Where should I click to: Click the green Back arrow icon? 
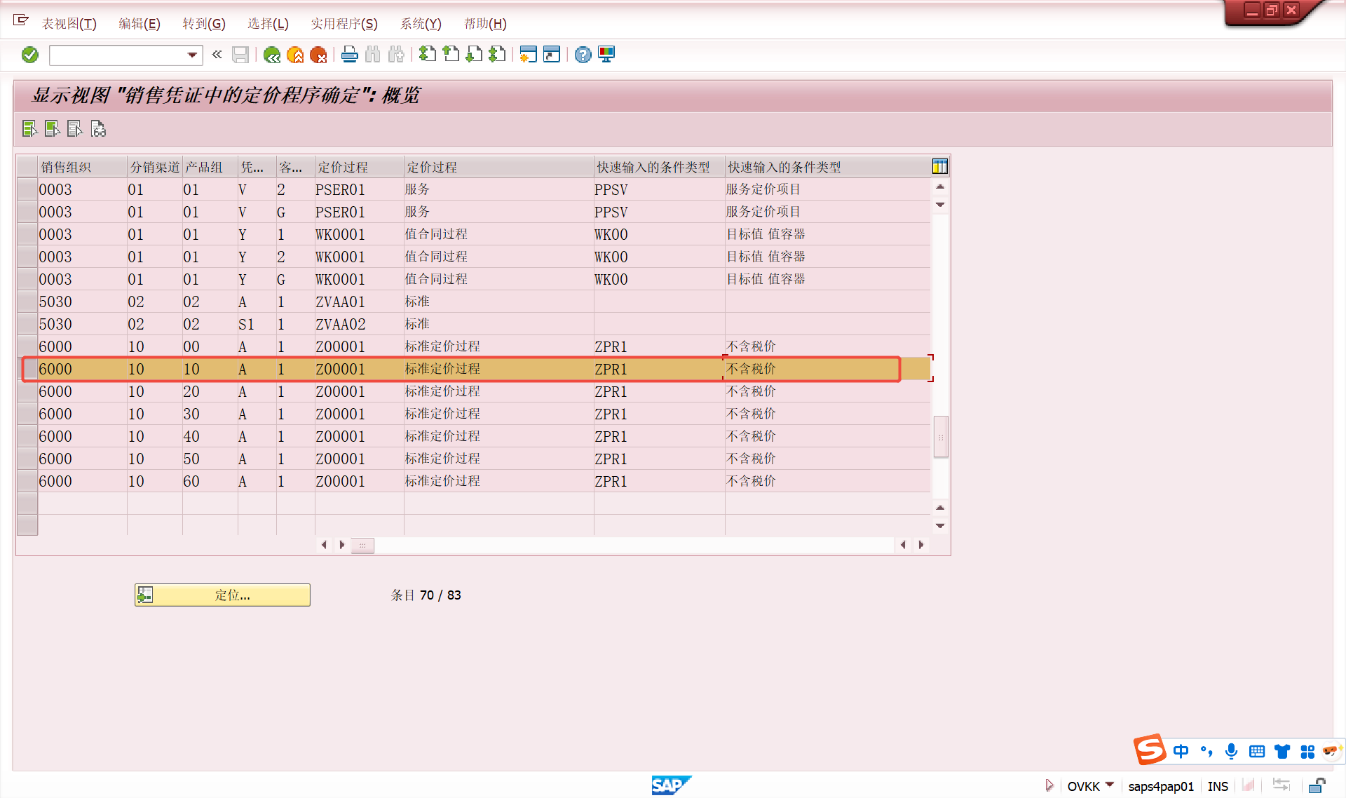pos(272,55)
